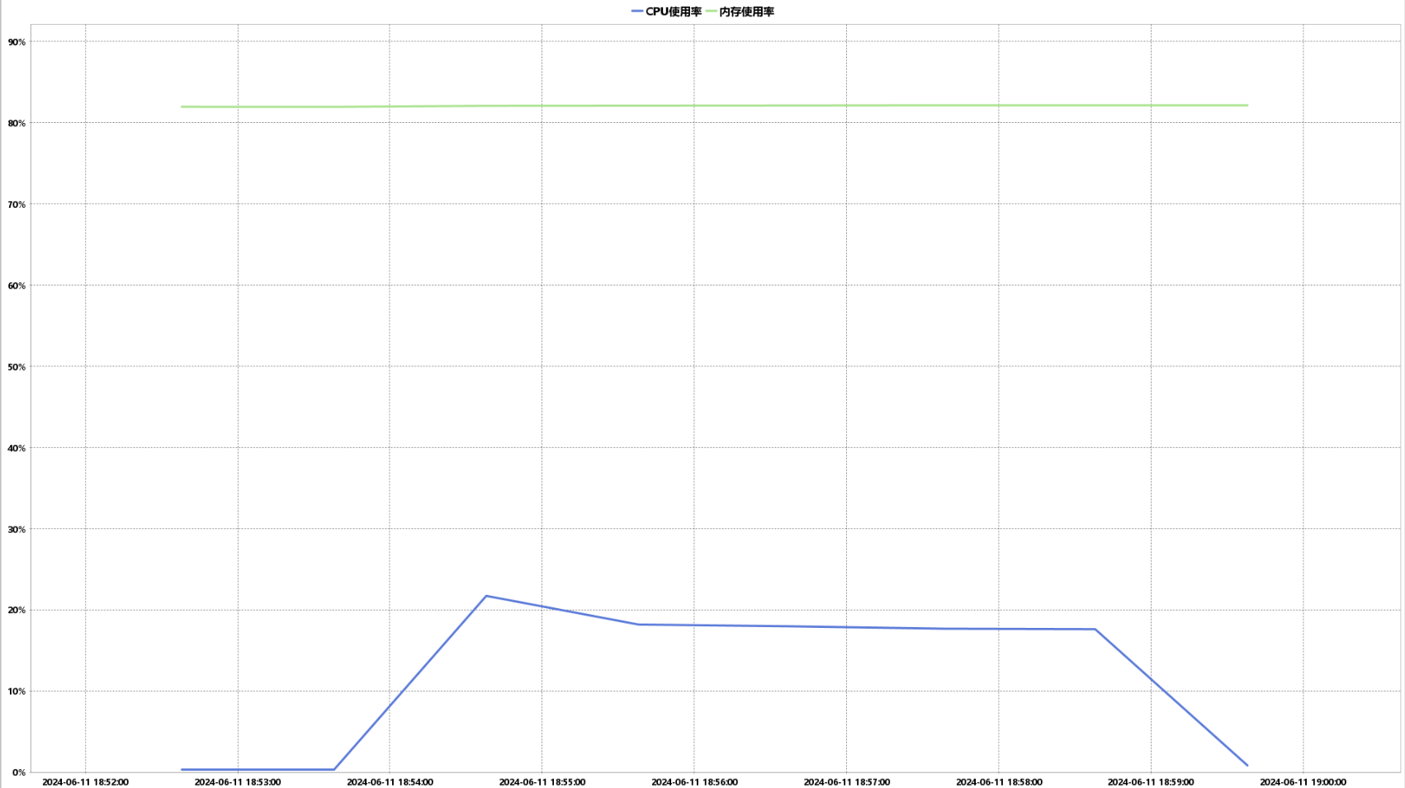Click the y-axis label 0%
The width and height of the screenshot is (1405, 788).
pos(19,773)
